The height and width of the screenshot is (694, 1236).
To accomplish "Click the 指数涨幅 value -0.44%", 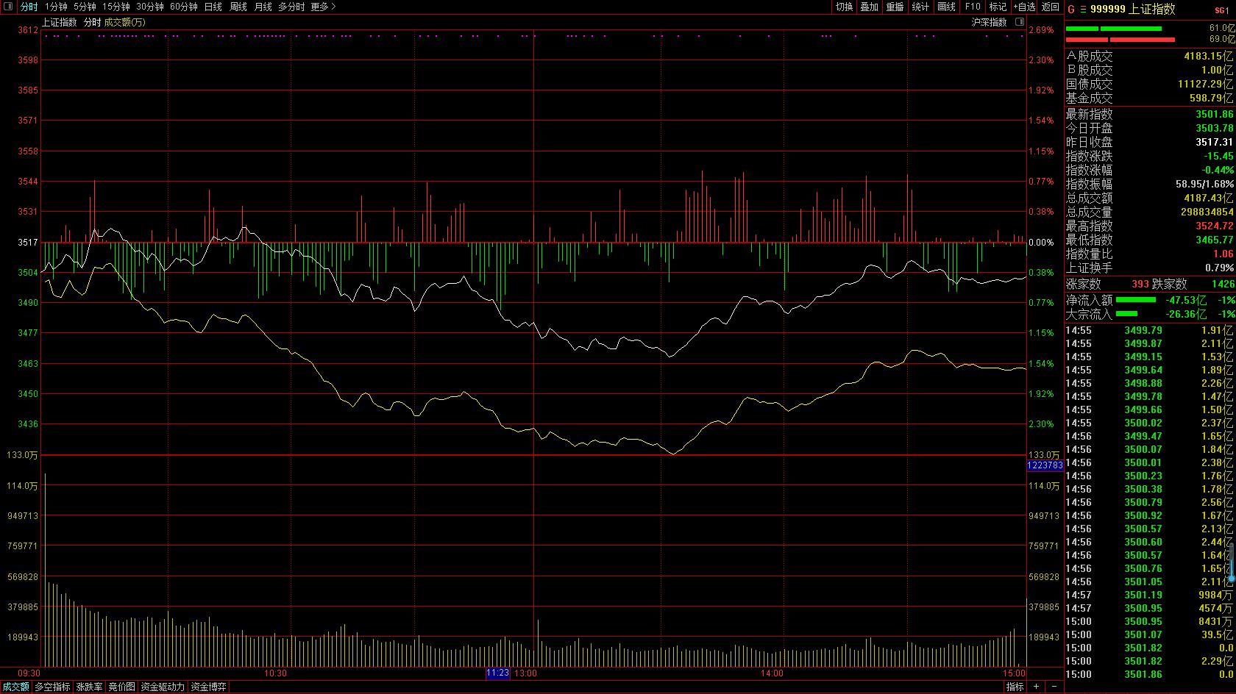I will click(1218, 170).
